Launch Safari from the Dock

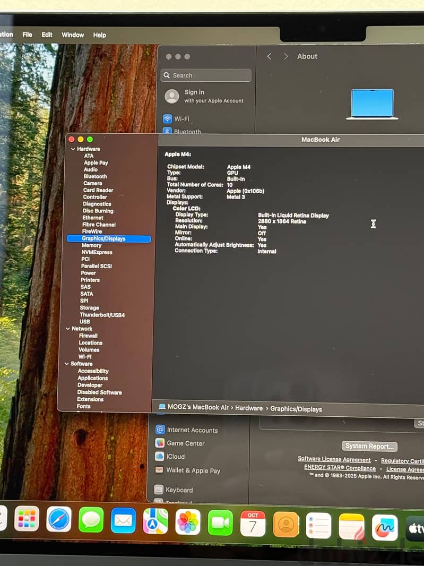pyautogui.click(x=59, y=519)
